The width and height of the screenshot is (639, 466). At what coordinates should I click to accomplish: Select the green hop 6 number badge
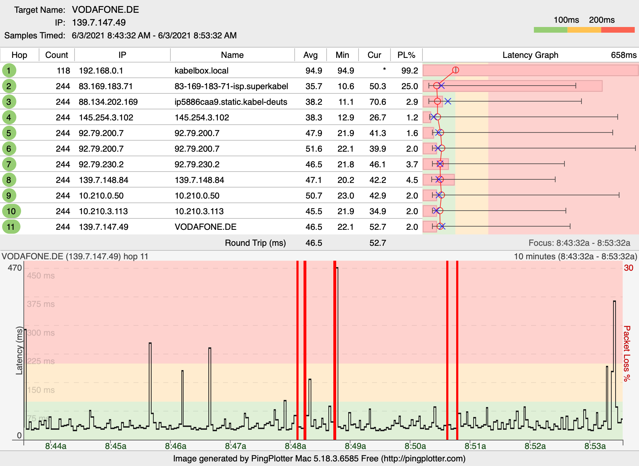coord(9,148)
